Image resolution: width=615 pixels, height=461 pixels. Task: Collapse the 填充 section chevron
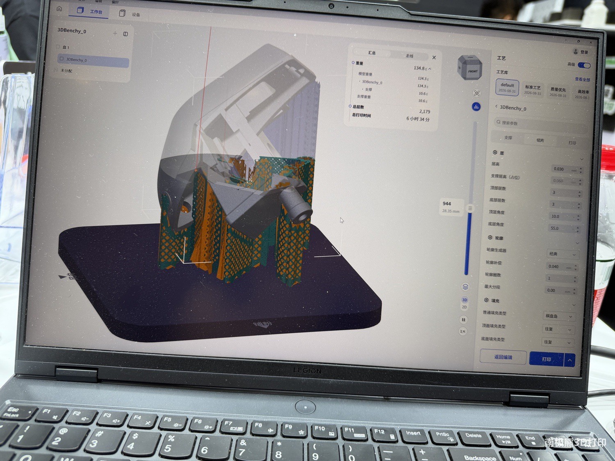tap(574, 305)
